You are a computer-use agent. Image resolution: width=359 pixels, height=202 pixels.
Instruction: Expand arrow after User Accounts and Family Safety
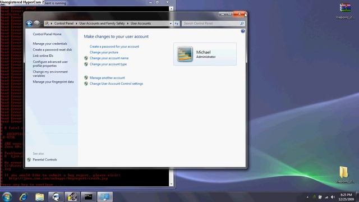coord(128,24)
